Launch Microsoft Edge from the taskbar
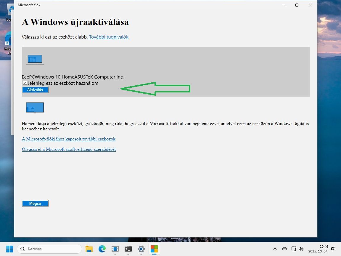Image resolution: width=341 pixels, height=256 pixels. click(102, 249)
